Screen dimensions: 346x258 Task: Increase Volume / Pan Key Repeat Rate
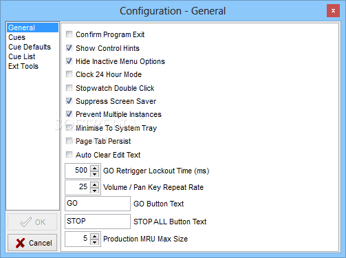tap(94, 185)
